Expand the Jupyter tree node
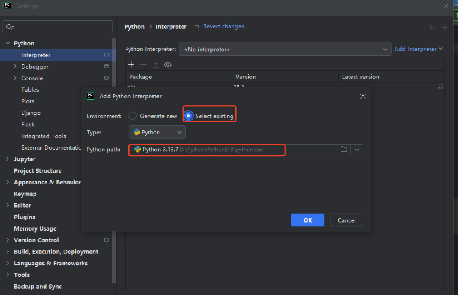Image resolution: width=458 pixels, height=295 pixels. (8, 159)
